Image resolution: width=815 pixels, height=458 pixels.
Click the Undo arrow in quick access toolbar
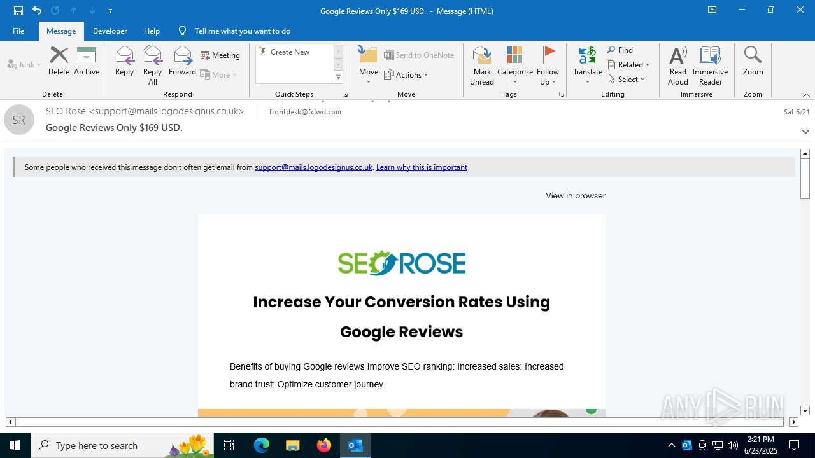click(x=37, y=11)
